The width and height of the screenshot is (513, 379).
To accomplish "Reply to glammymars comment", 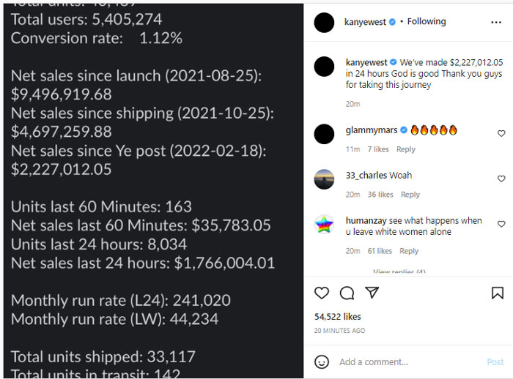I will click(x=405, y=149).
